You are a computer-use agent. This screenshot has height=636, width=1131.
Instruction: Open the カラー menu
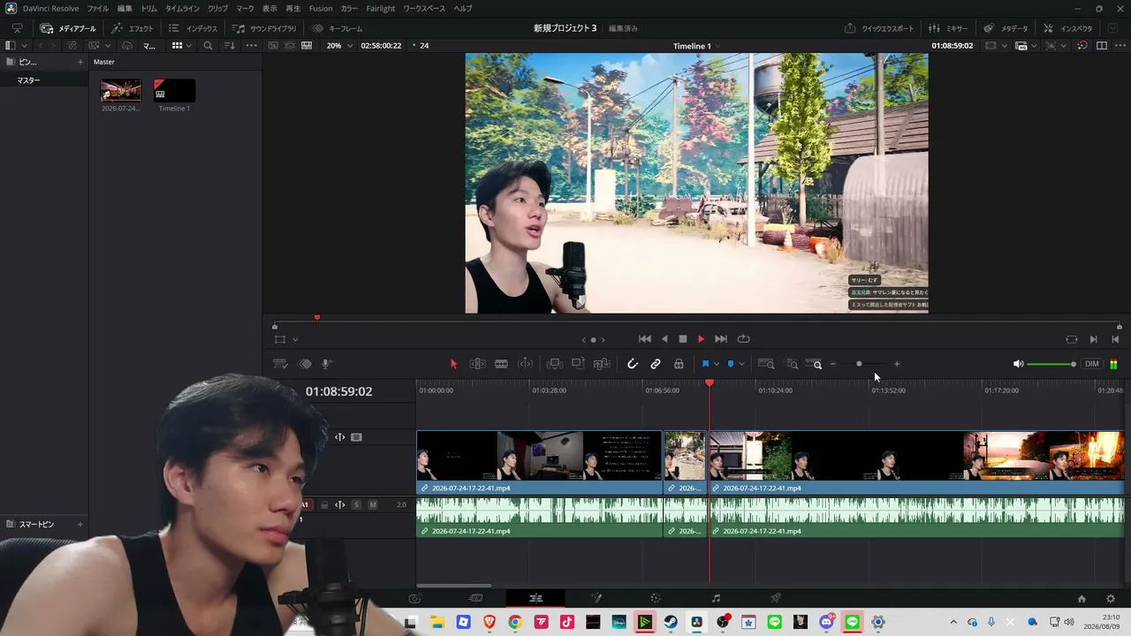coord(350,9)
